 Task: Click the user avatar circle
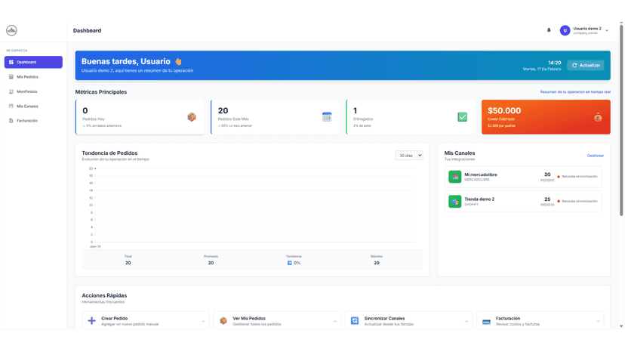coord(565,30)
